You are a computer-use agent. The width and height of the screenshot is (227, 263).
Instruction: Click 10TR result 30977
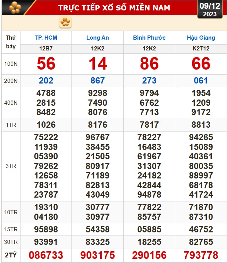coord(98,217)
